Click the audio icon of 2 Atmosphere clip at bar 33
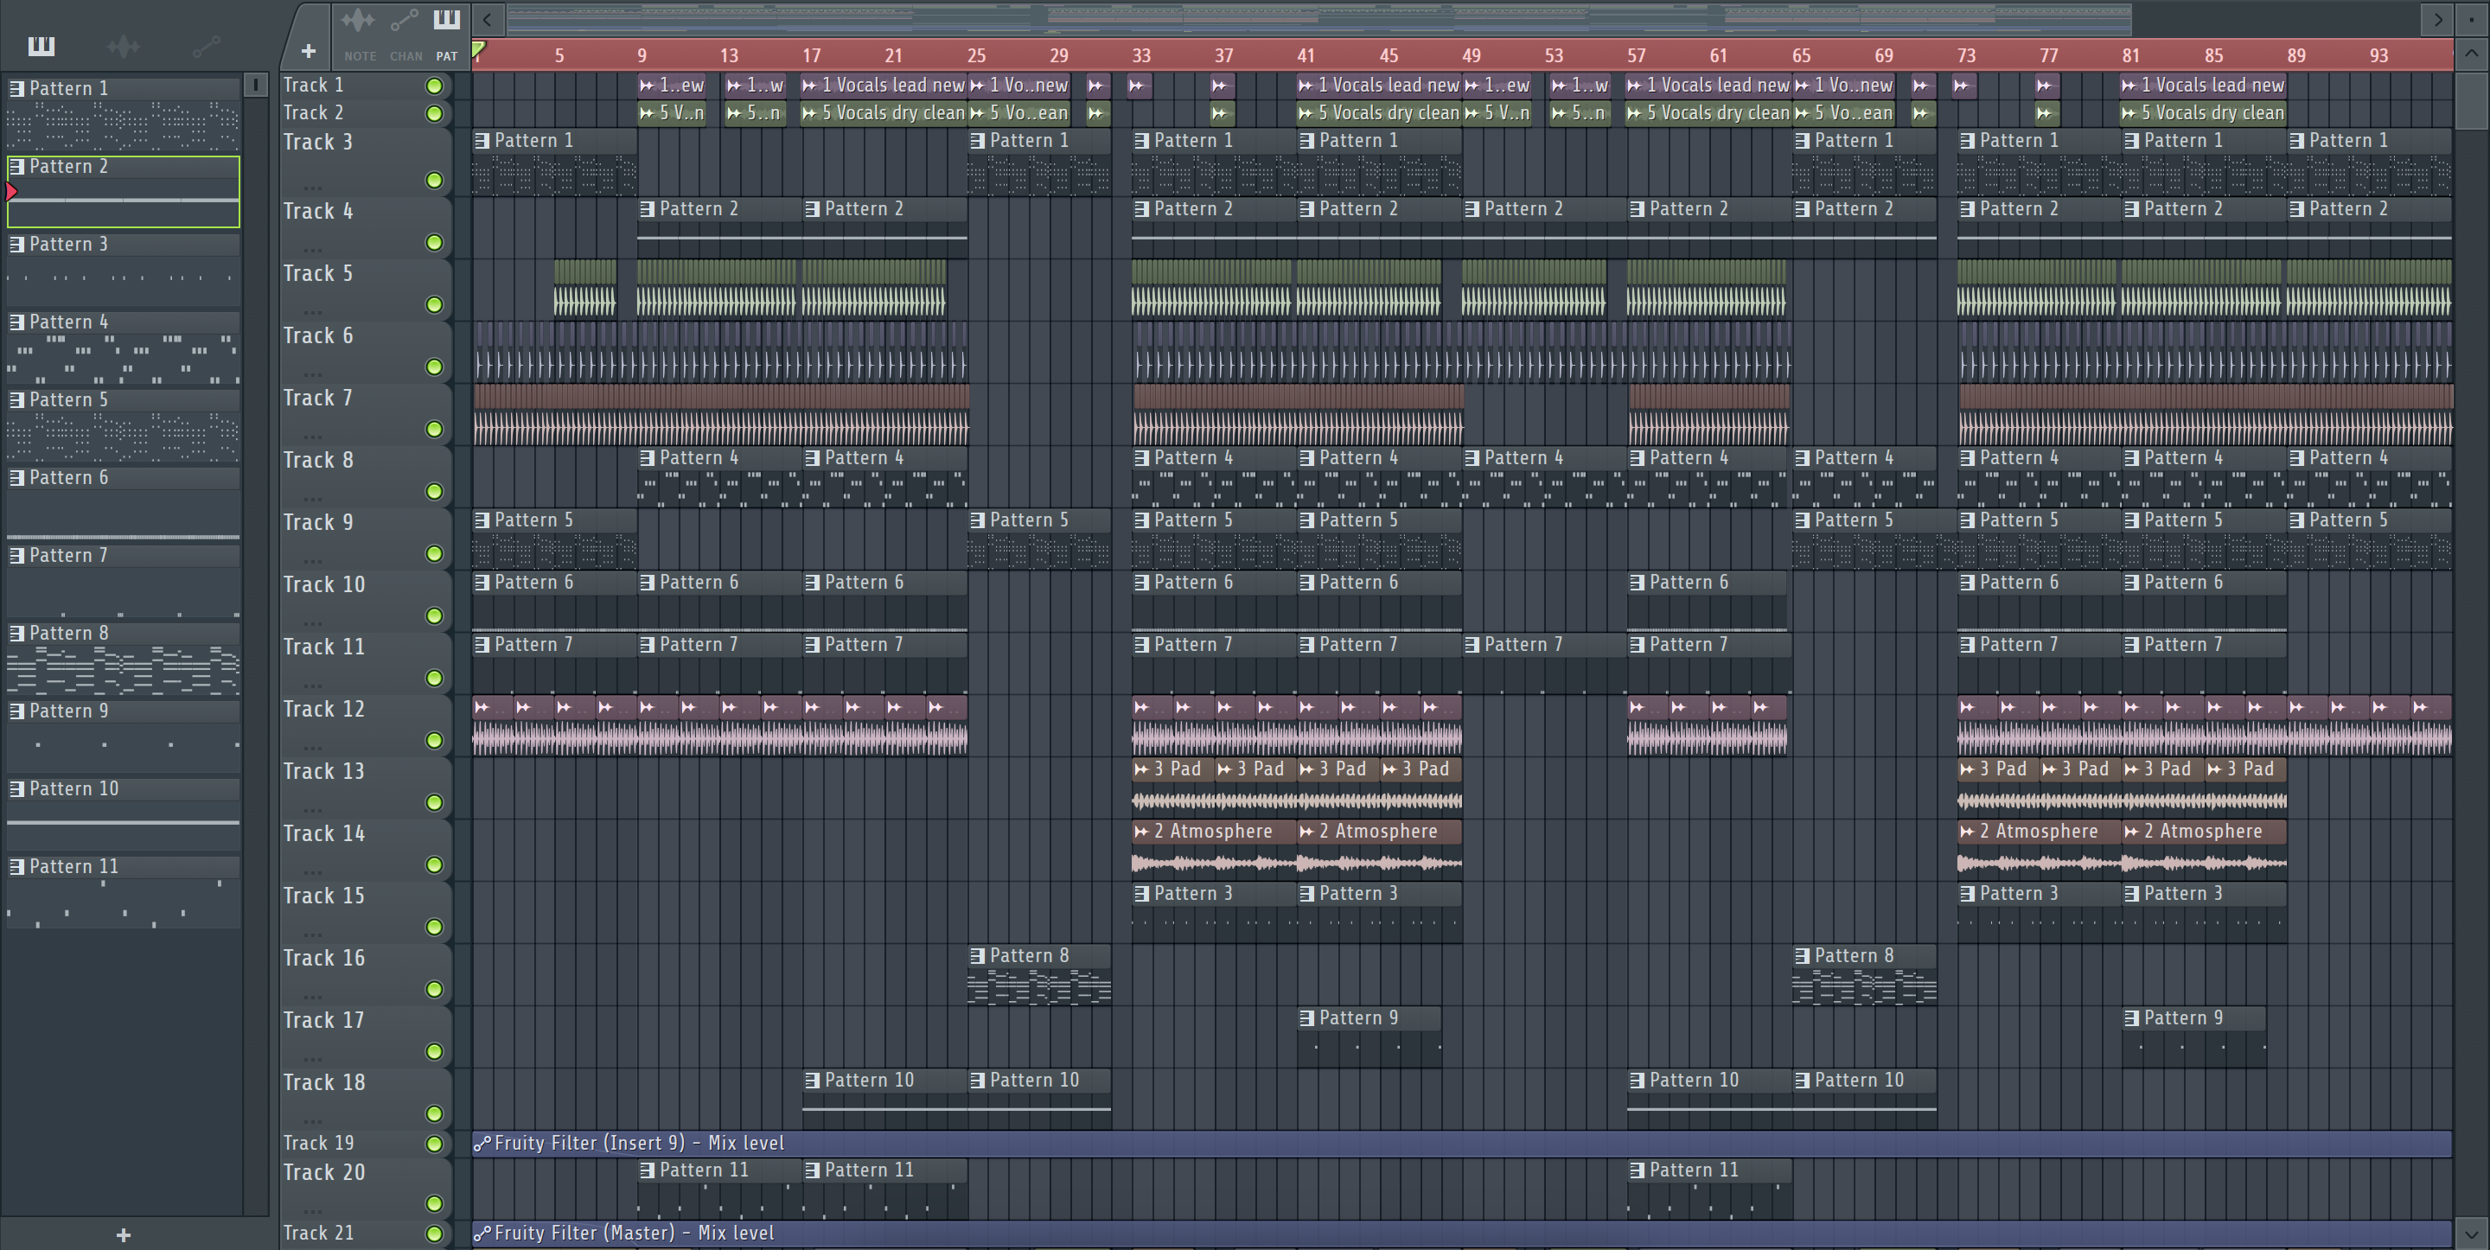 [1141, 832]
